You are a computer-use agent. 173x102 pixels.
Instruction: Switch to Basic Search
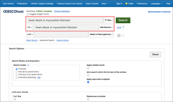[32, 40]
